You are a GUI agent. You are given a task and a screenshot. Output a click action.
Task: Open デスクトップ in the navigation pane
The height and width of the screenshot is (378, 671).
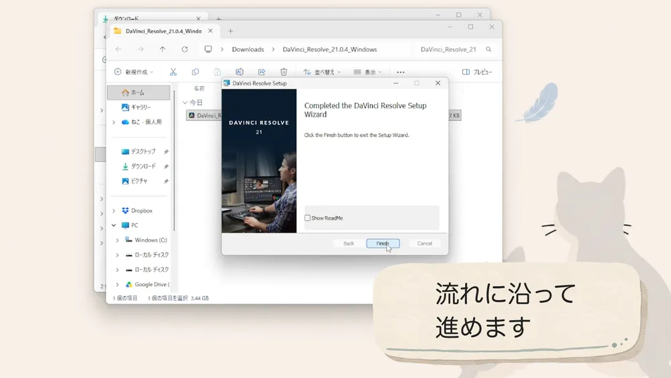139,152
